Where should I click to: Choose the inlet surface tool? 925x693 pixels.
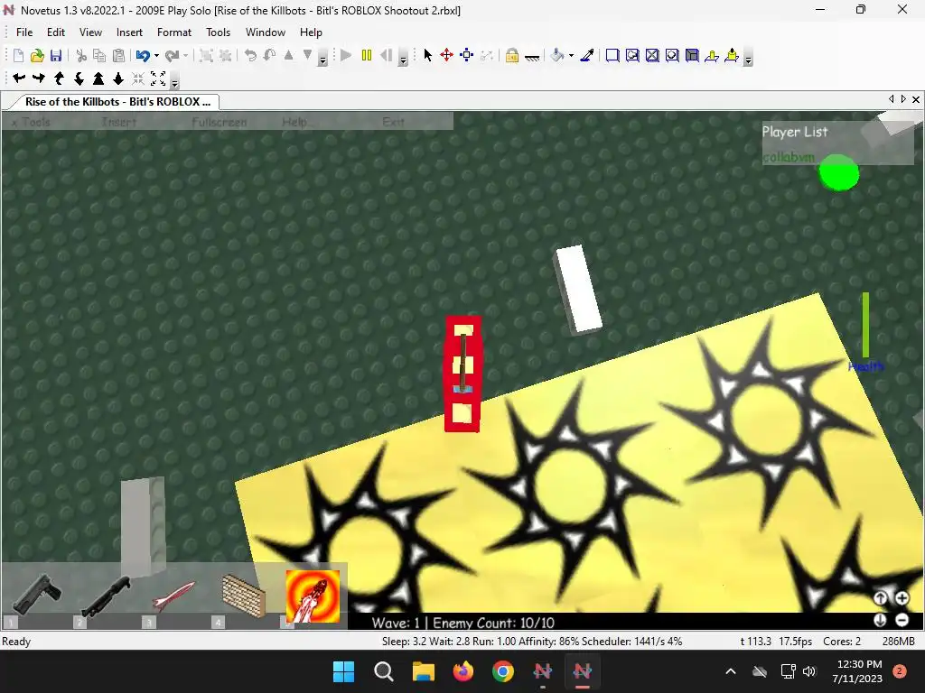click(692, 55)
